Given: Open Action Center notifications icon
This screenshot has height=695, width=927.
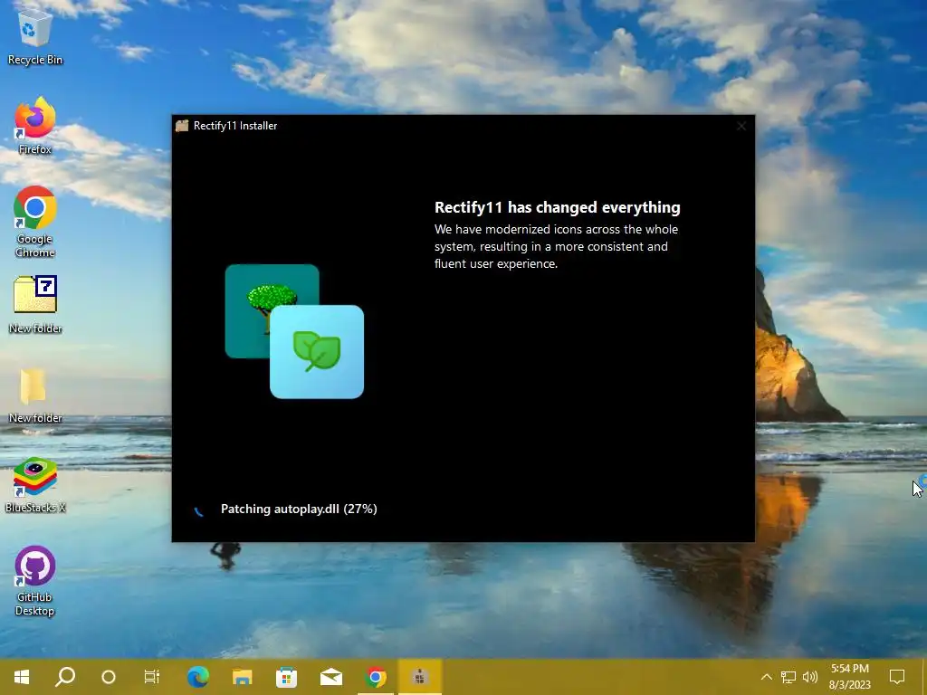Looking at the screenshot, I should (x=897, y=677).
